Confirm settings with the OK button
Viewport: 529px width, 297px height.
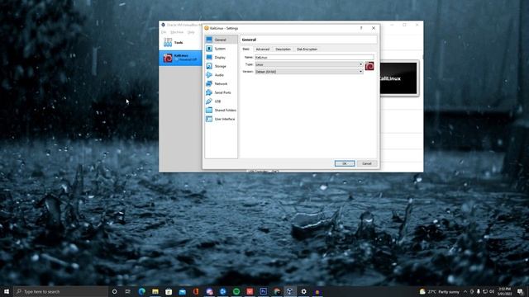click(x=345, y=163)
